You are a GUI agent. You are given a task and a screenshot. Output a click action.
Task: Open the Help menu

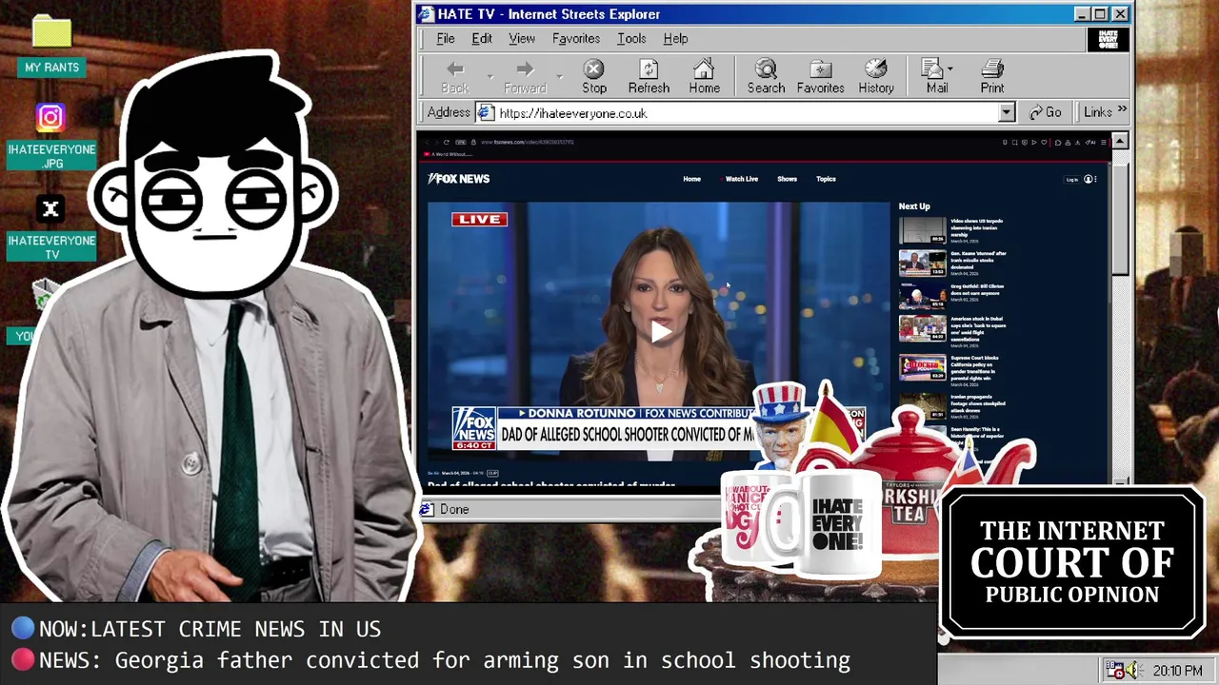(x=675, y=39)
